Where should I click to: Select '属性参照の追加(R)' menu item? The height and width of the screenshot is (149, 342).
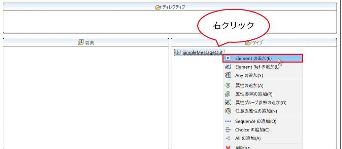[263, 94]
